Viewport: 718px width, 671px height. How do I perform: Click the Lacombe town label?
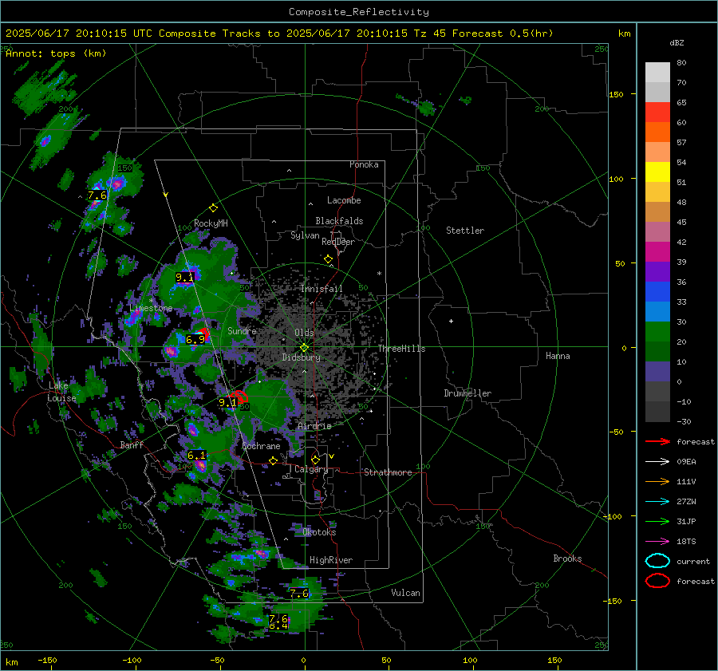(344, 200)
